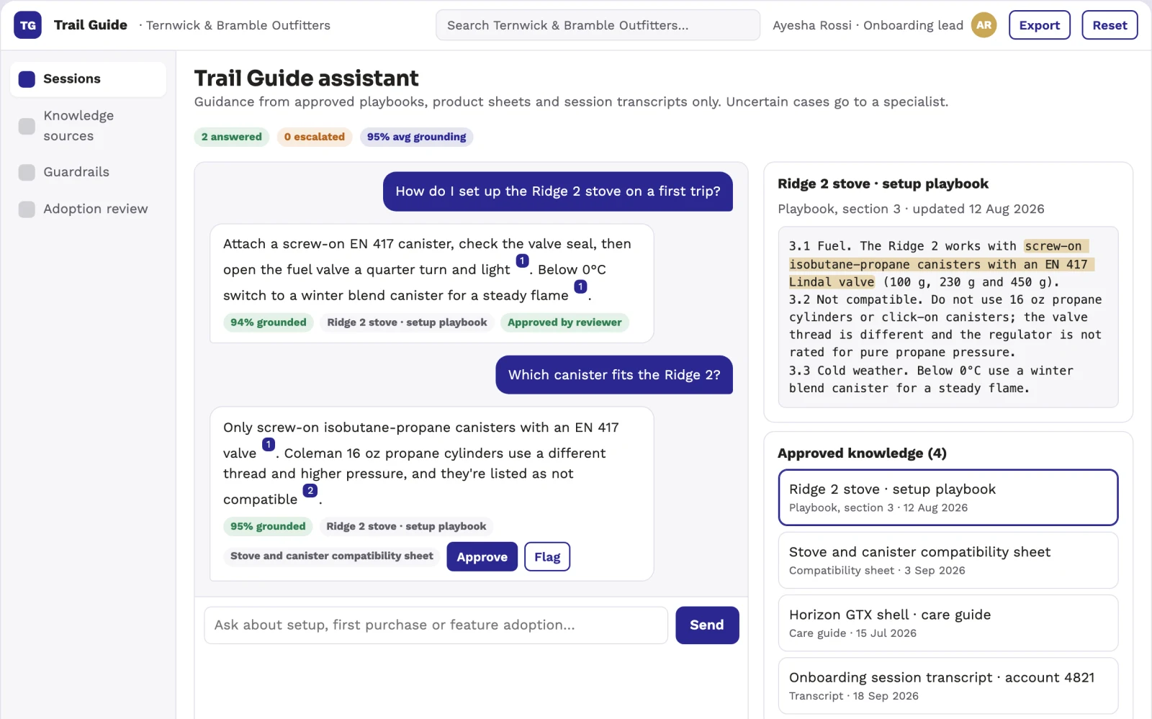The height and width of the screenshot is (719, 1152).
Task: Open the AR user avatar
Action: [x=984, y=25]
